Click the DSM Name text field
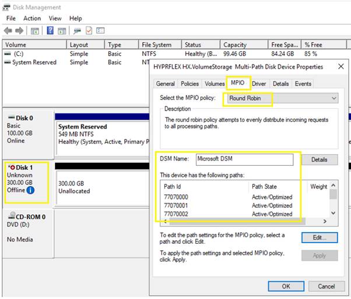The image size is (351, 299). 244,159
